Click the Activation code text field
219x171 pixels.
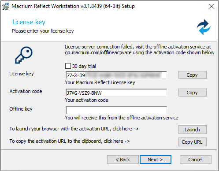point(116,93)
